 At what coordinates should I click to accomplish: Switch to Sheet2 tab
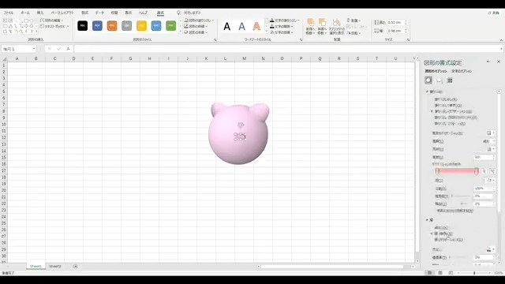(x=55, y=267)
